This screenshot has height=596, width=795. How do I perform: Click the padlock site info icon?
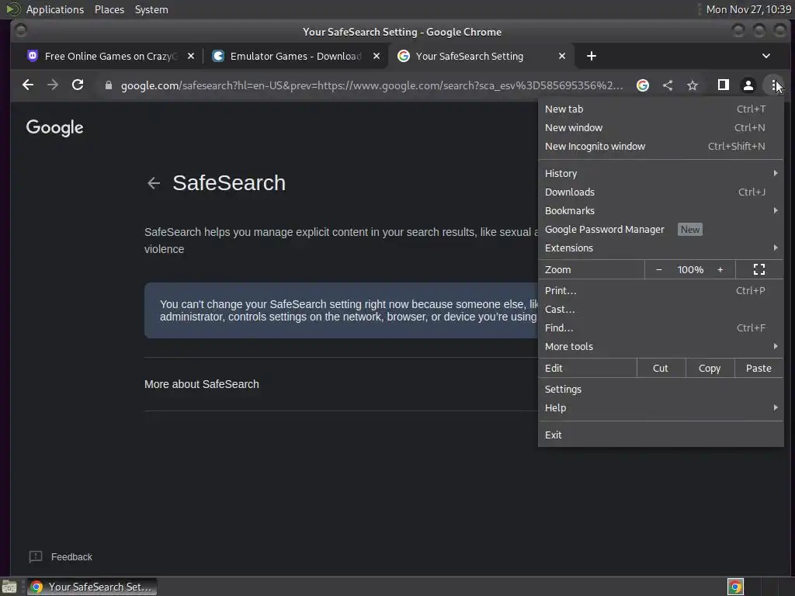point(108,85)
